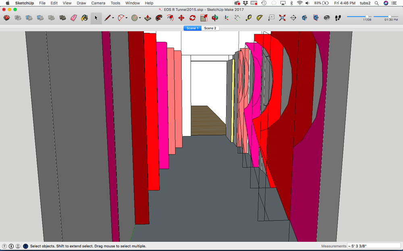Open the View menu
Image resolution: width=403 pixels, height=251 pixels.
(67, 3)
